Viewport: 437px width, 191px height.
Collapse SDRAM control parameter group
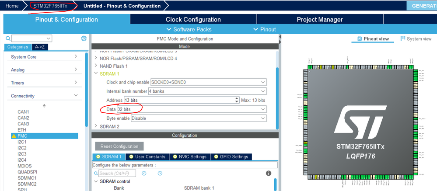[x=96, y=181]
